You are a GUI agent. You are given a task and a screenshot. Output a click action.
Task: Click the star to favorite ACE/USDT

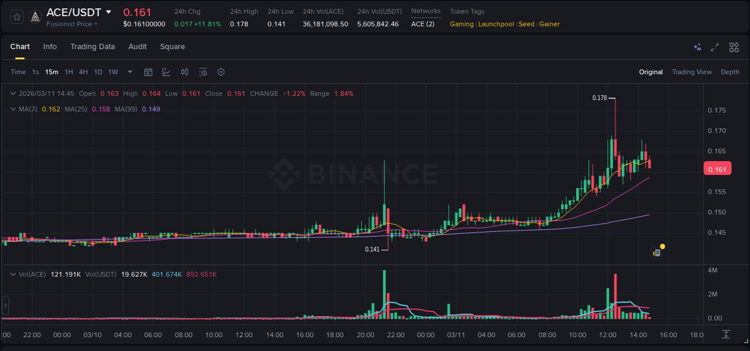tap(17, 17)
